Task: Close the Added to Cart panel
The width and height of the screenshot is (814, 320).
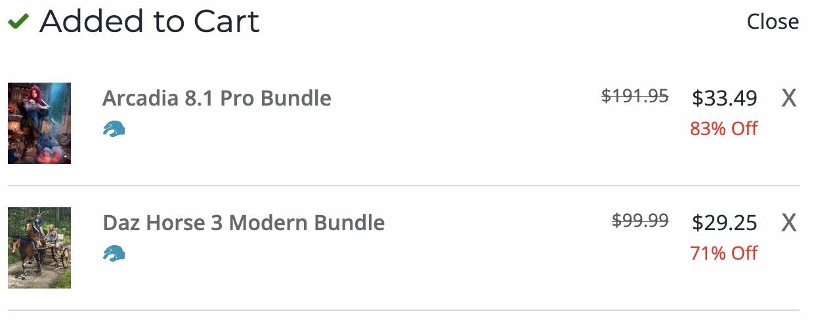Action: (773, 22)
